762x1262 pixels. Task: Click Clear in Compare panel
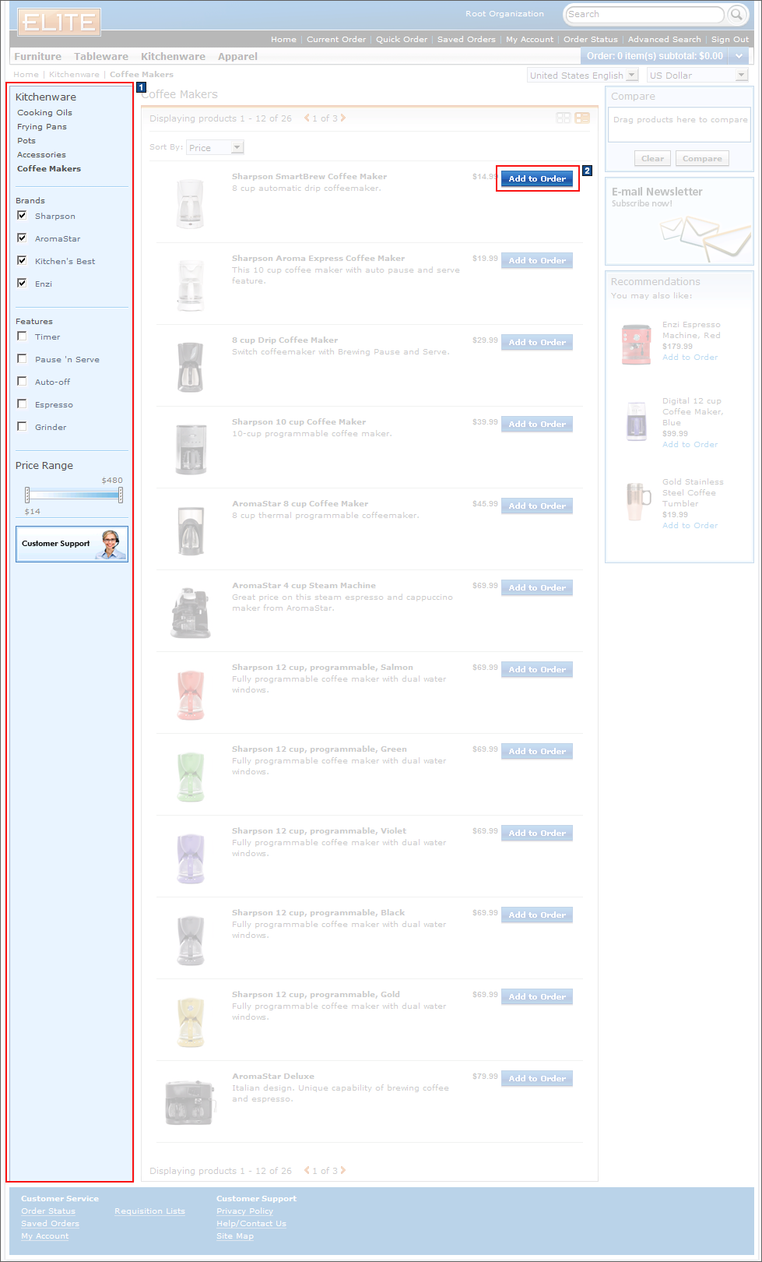point(652,158)
